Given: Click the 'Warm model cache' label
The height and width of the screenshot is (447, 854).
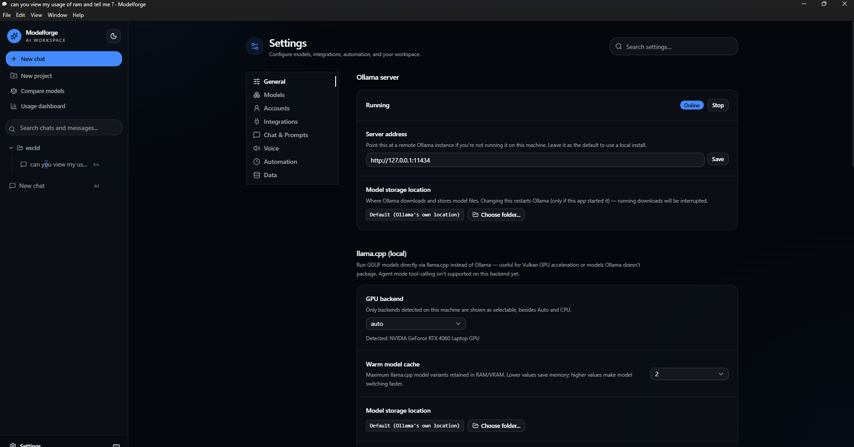Looking at the screenshot, I should coord(393,364).
